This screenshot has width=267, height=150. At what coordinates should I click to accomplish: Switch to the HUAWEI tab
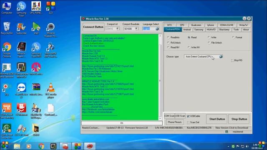click(x=211, y=30)
